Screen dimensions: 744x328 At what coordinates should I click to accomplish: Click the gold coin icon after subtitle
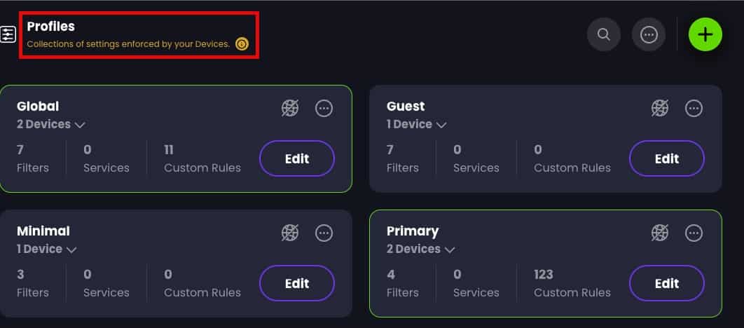(x=242, y=44)
